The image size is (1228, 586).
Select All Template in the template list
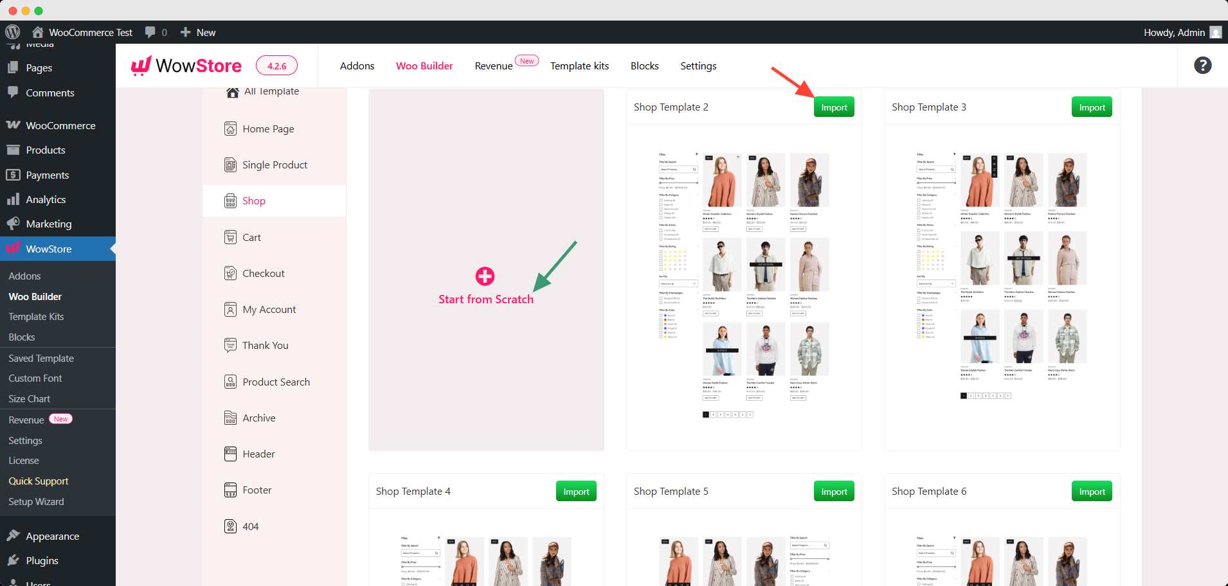click(271, 91)
